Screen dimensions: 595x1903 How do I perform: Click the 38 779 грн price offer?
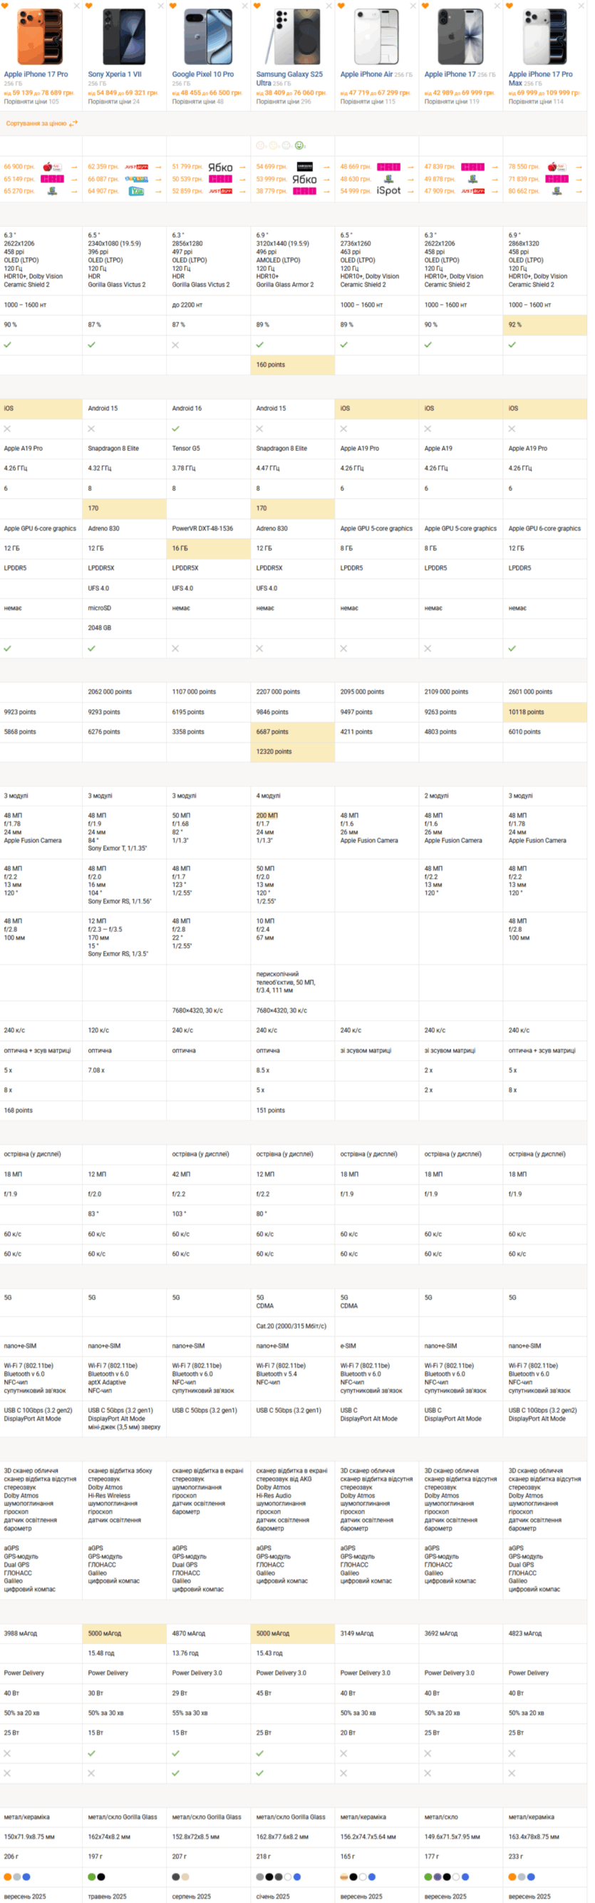(x=271, y=191)
